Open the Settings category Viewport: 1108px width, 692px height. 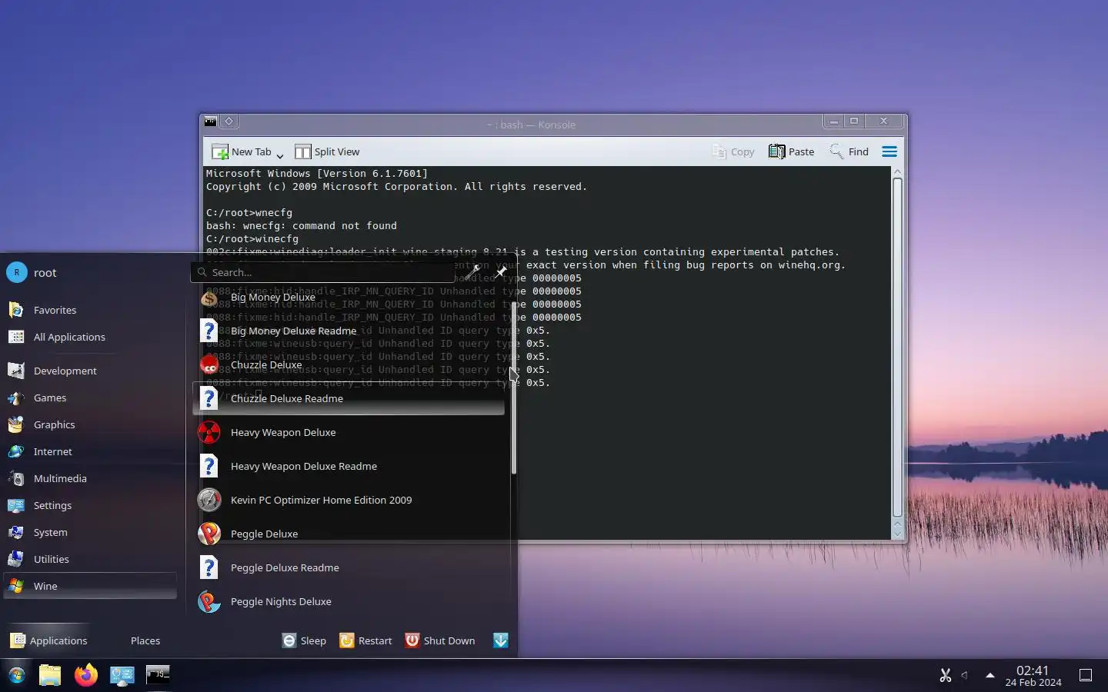coord(91,505)
